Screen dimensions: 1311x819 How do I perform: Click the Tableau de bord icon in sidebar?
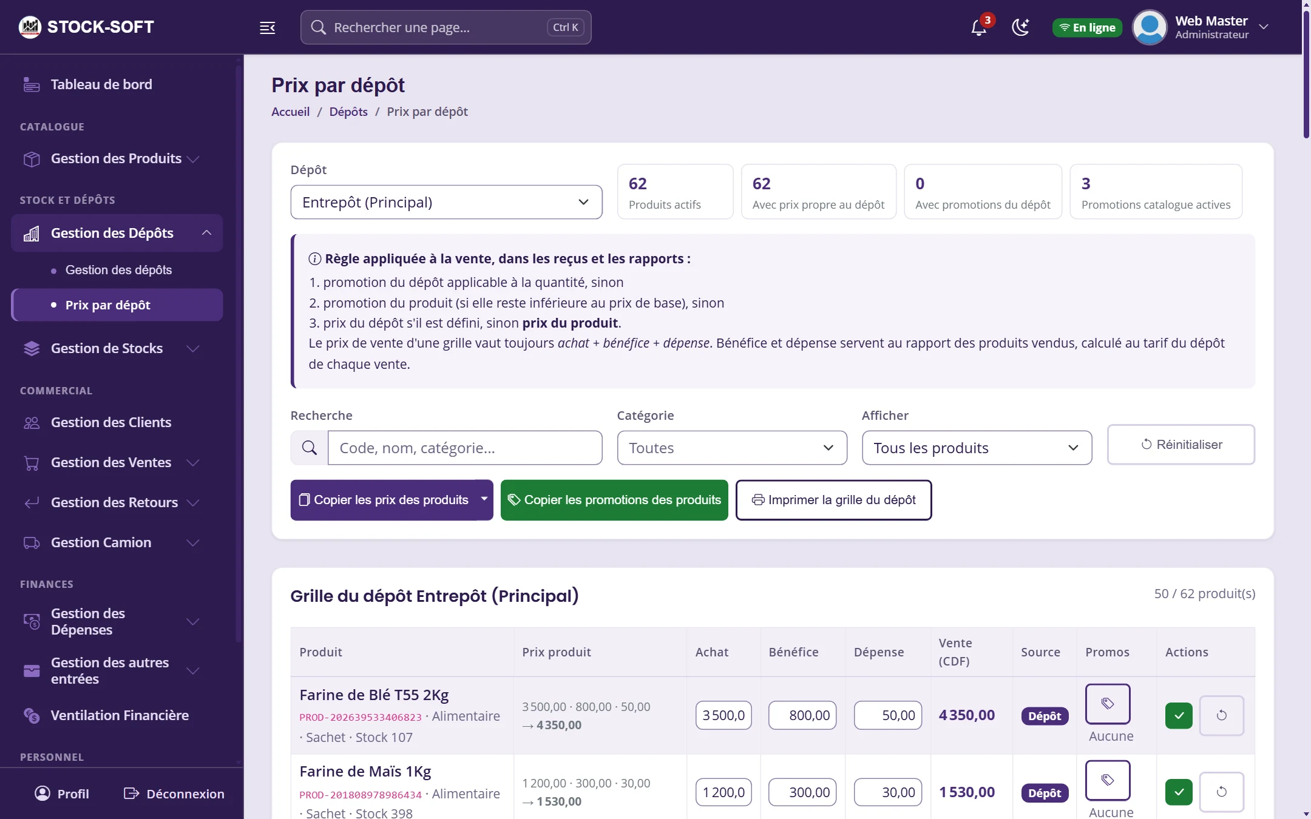click(32, 85)
